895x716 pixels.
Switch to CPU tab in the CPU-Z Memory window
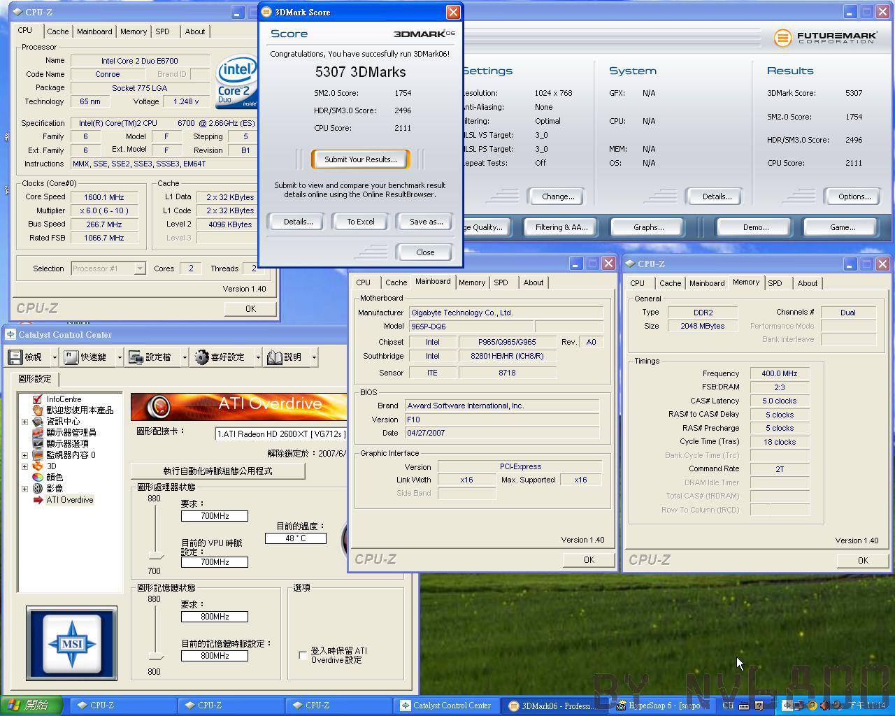(x=637, y=283)
